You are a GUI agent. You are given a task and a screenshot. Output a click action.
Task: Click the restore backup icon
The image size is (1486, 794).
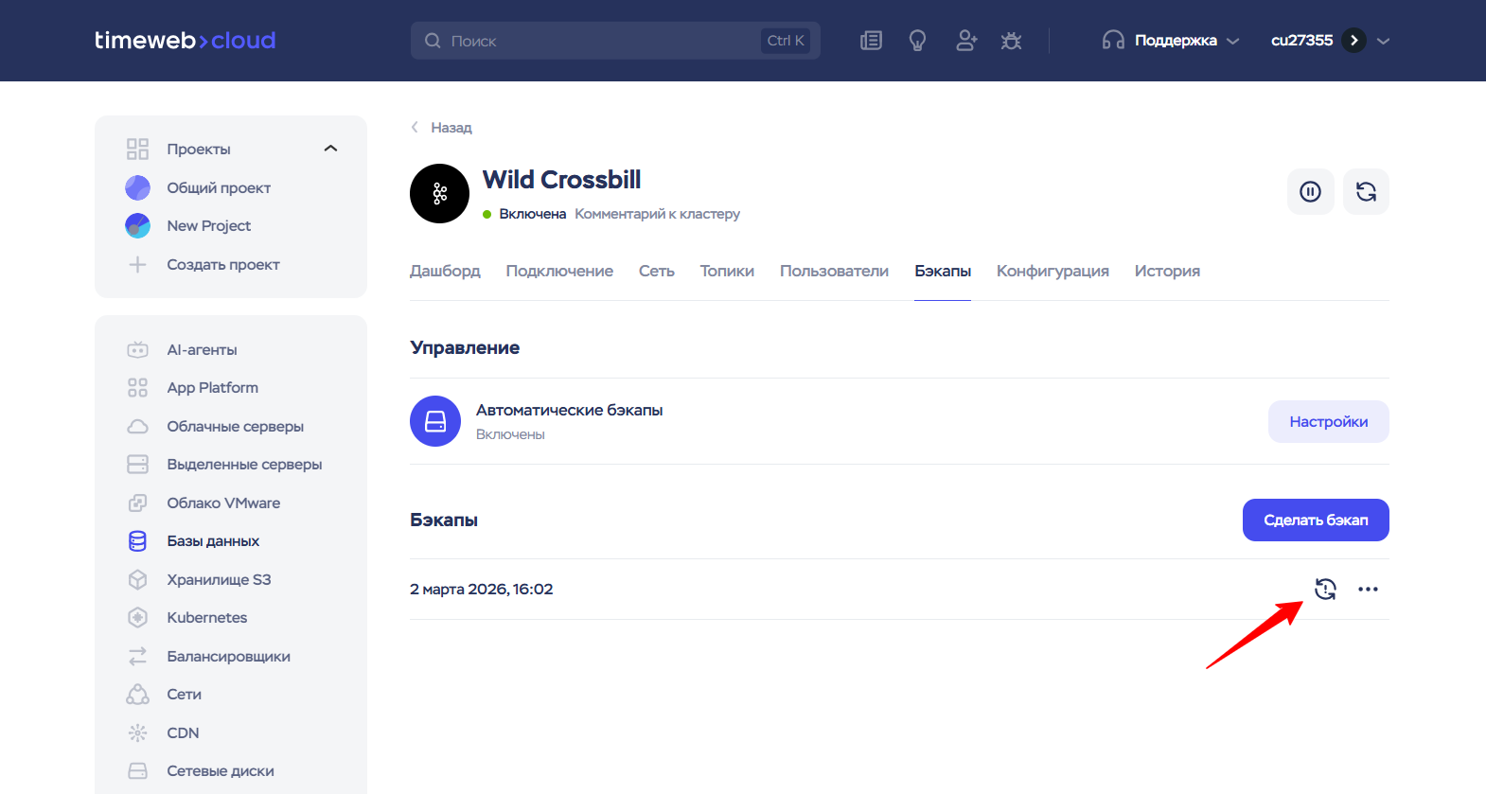(1325, 589)
